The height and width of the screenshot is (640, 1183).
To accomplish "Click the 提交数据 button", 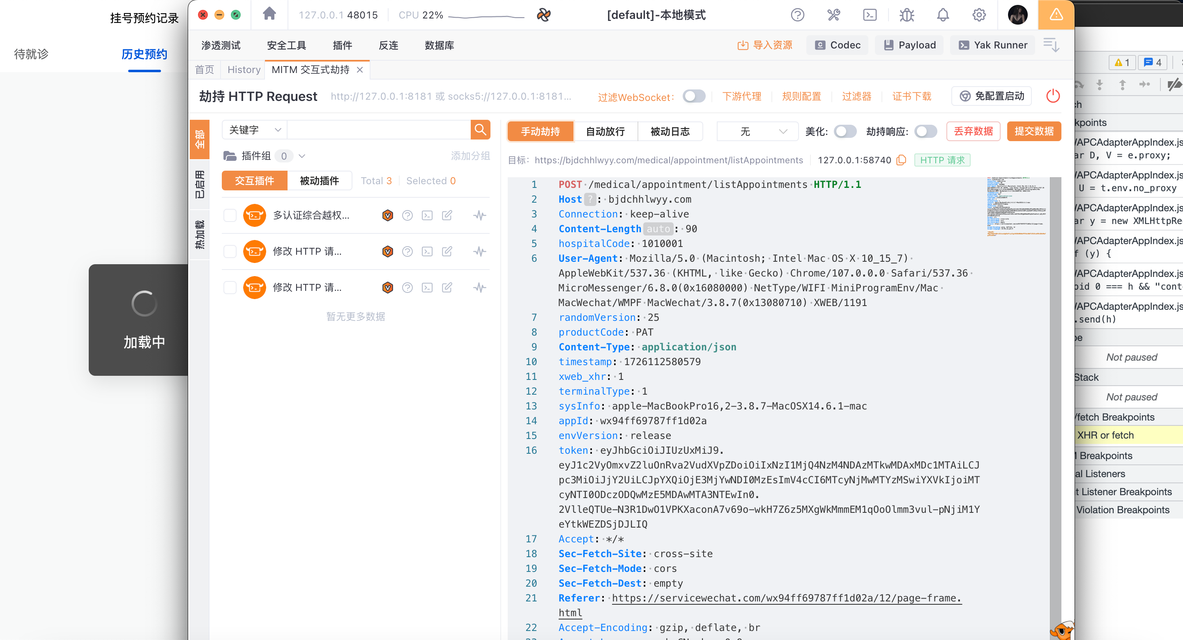I will (x=1034, y=131).
